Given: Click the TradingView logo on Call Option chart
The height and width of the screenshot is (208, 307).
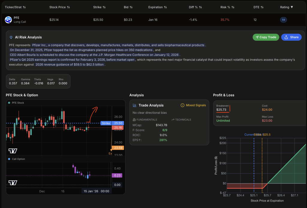Looking at the screenshot, I should [13, 183].
